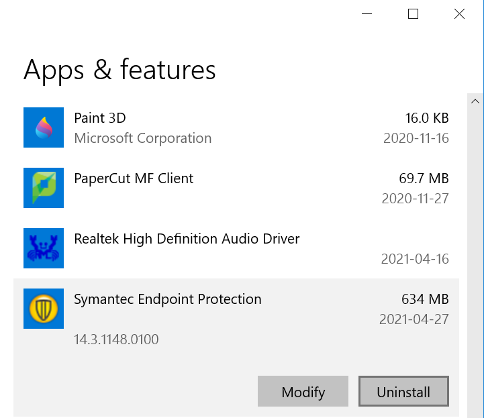Click the Symantec shield icon
The height and width of the screenshot is (418, 484).
[44, 309]
